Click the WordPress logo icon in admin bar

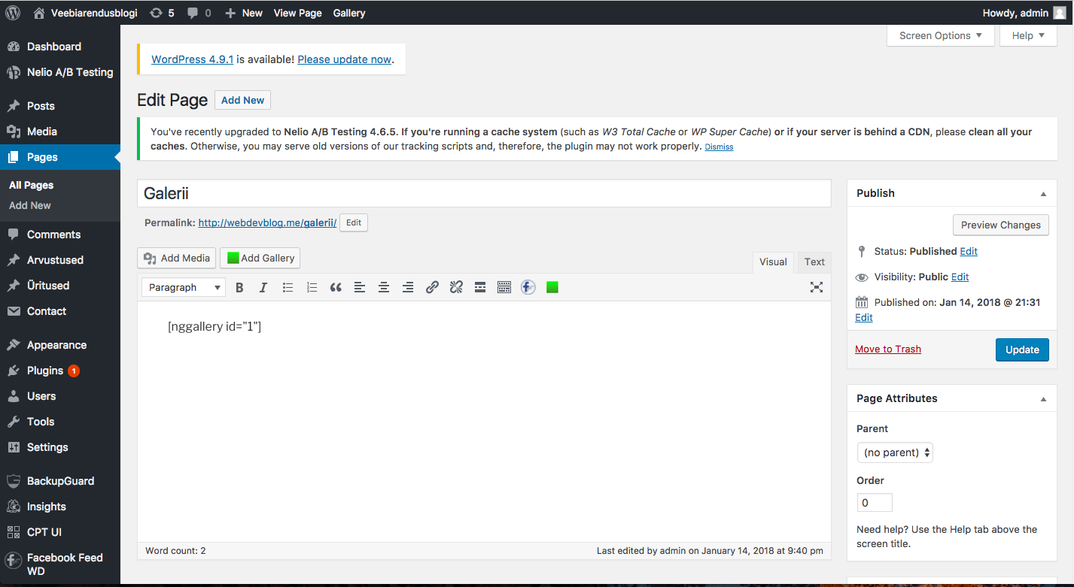[13, 13]
